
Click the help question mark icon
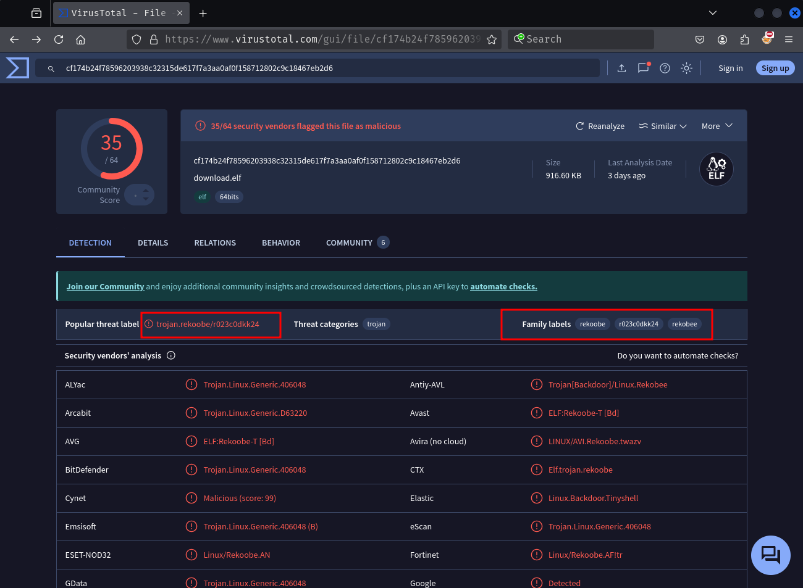click(665, 68)
